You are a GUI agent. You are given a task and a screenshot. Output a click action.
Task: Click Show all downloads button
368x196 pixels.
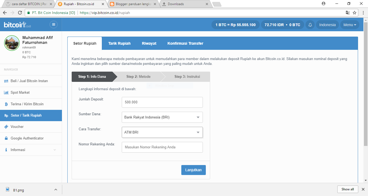(348, 189)
